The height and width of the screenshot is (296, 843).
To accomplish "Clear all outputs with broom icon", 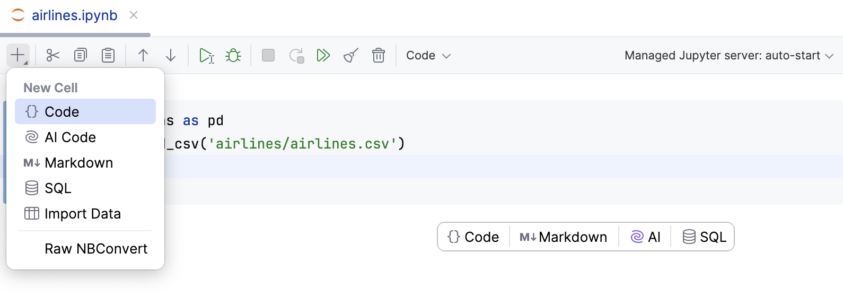I will coord(351,55).
